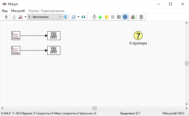Open the Вид menu
The height and width of the screenshot is (116, 189).
(x=5, y=11)
